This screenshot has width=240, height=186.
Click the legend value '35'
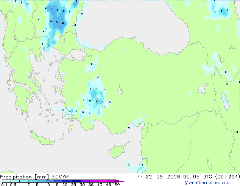tap(91, 184)
